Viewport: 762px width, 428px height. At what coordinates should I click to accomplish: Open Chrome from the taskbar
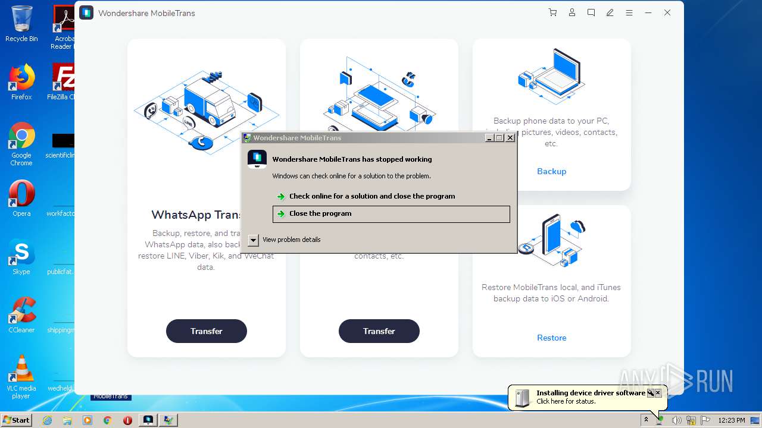pyautogui.click(x=107, y=420)
